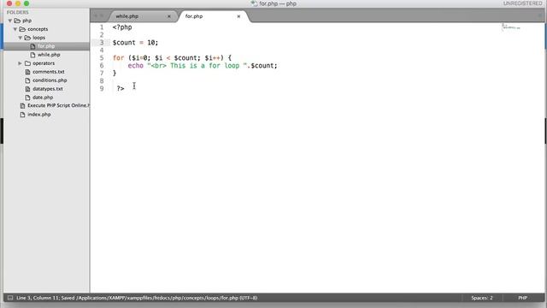Click the minimap code preview
The image size is (547, 308).
[511, 27]
